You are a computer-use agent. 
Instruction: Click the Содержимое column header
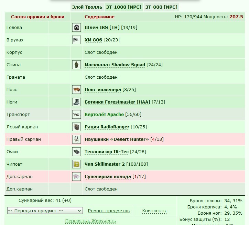click(100, 17)
